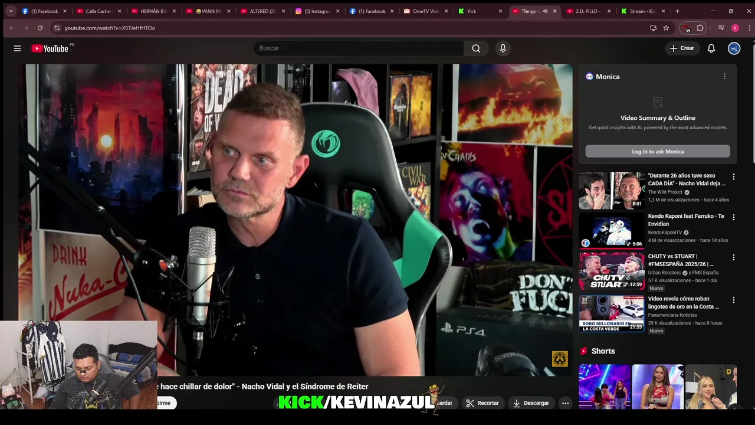Viewport: 755px width, 425px height.
Task: Visit the Urban Roosters channel link
Action: tap(665, 273)
